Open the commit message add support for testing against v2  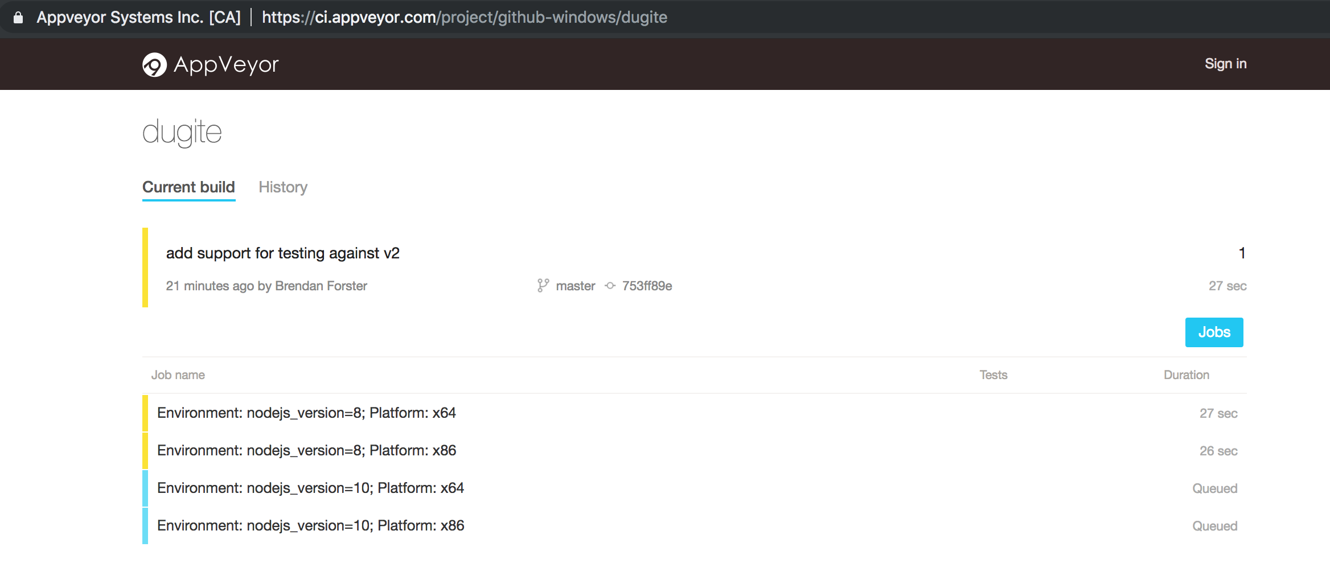pos(283,253)
